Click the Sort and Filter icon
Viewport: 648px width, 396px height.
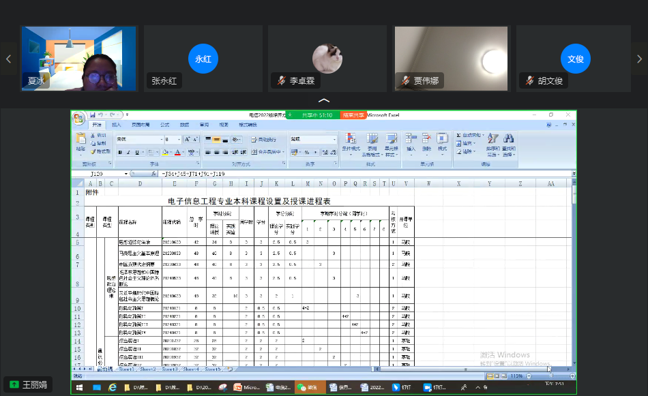click(492, 139)
